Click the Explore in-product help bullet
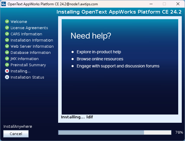This screenshot has width=185, height=141. click(99, 52)
